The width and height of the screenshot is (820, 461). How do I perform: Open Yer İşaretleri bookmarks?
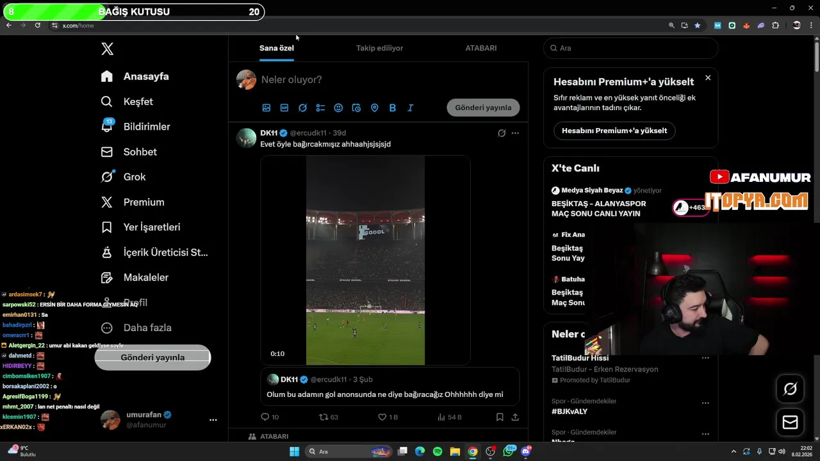click(x=140, y=227)
